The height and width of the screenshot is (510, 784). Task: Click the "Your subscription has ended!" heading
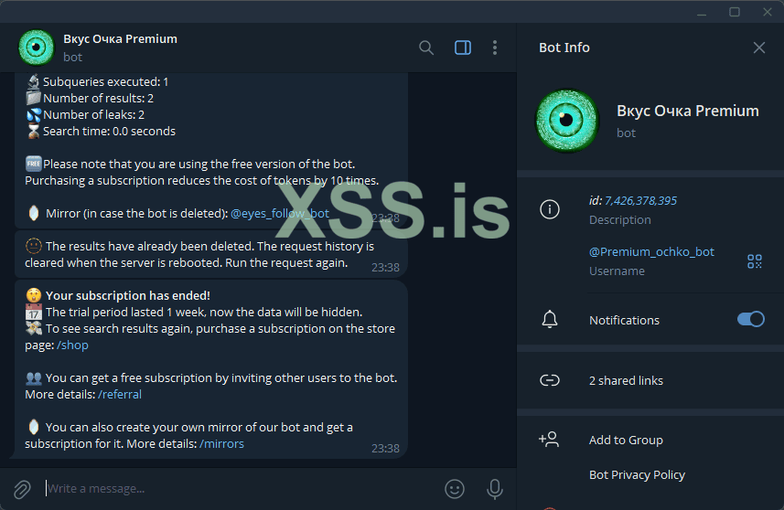(x=127, y=296)
